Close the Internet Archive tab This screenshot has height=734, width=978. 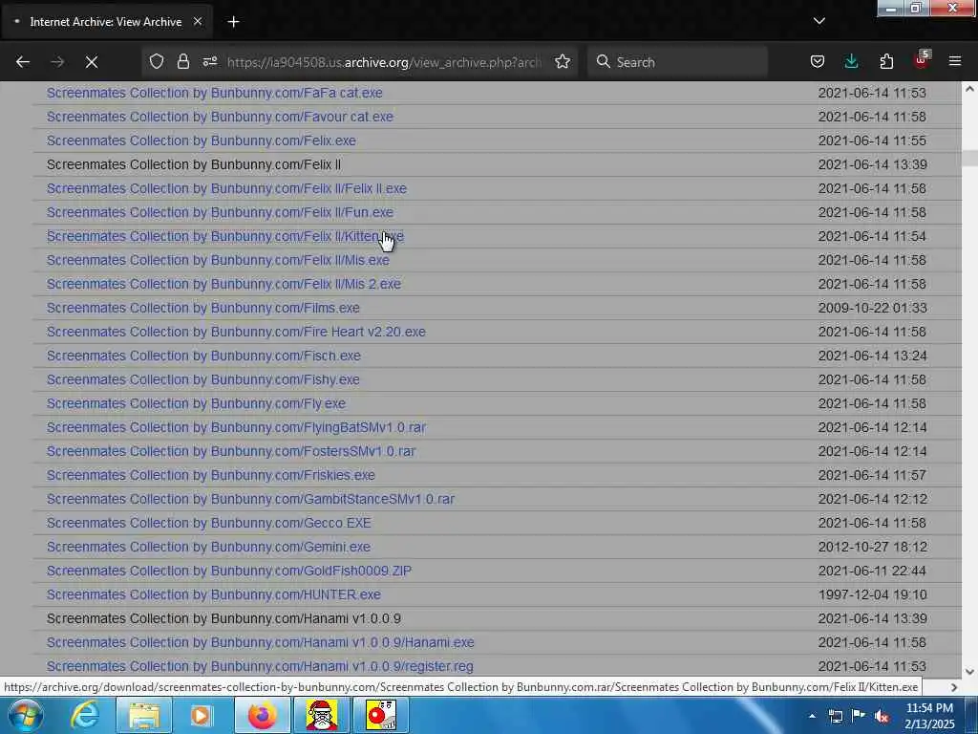point(198,21)
